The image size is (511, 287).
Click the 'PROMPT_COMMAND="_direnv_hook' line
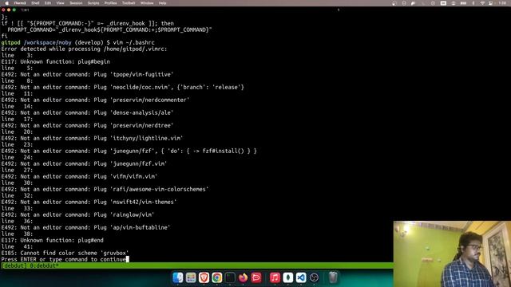pos(109,29)
